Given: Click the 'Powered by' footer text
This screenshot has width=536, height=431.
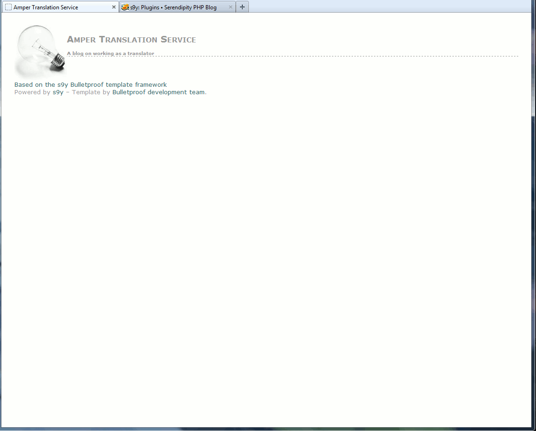Looking at the screenshot, I should (32, 92).
